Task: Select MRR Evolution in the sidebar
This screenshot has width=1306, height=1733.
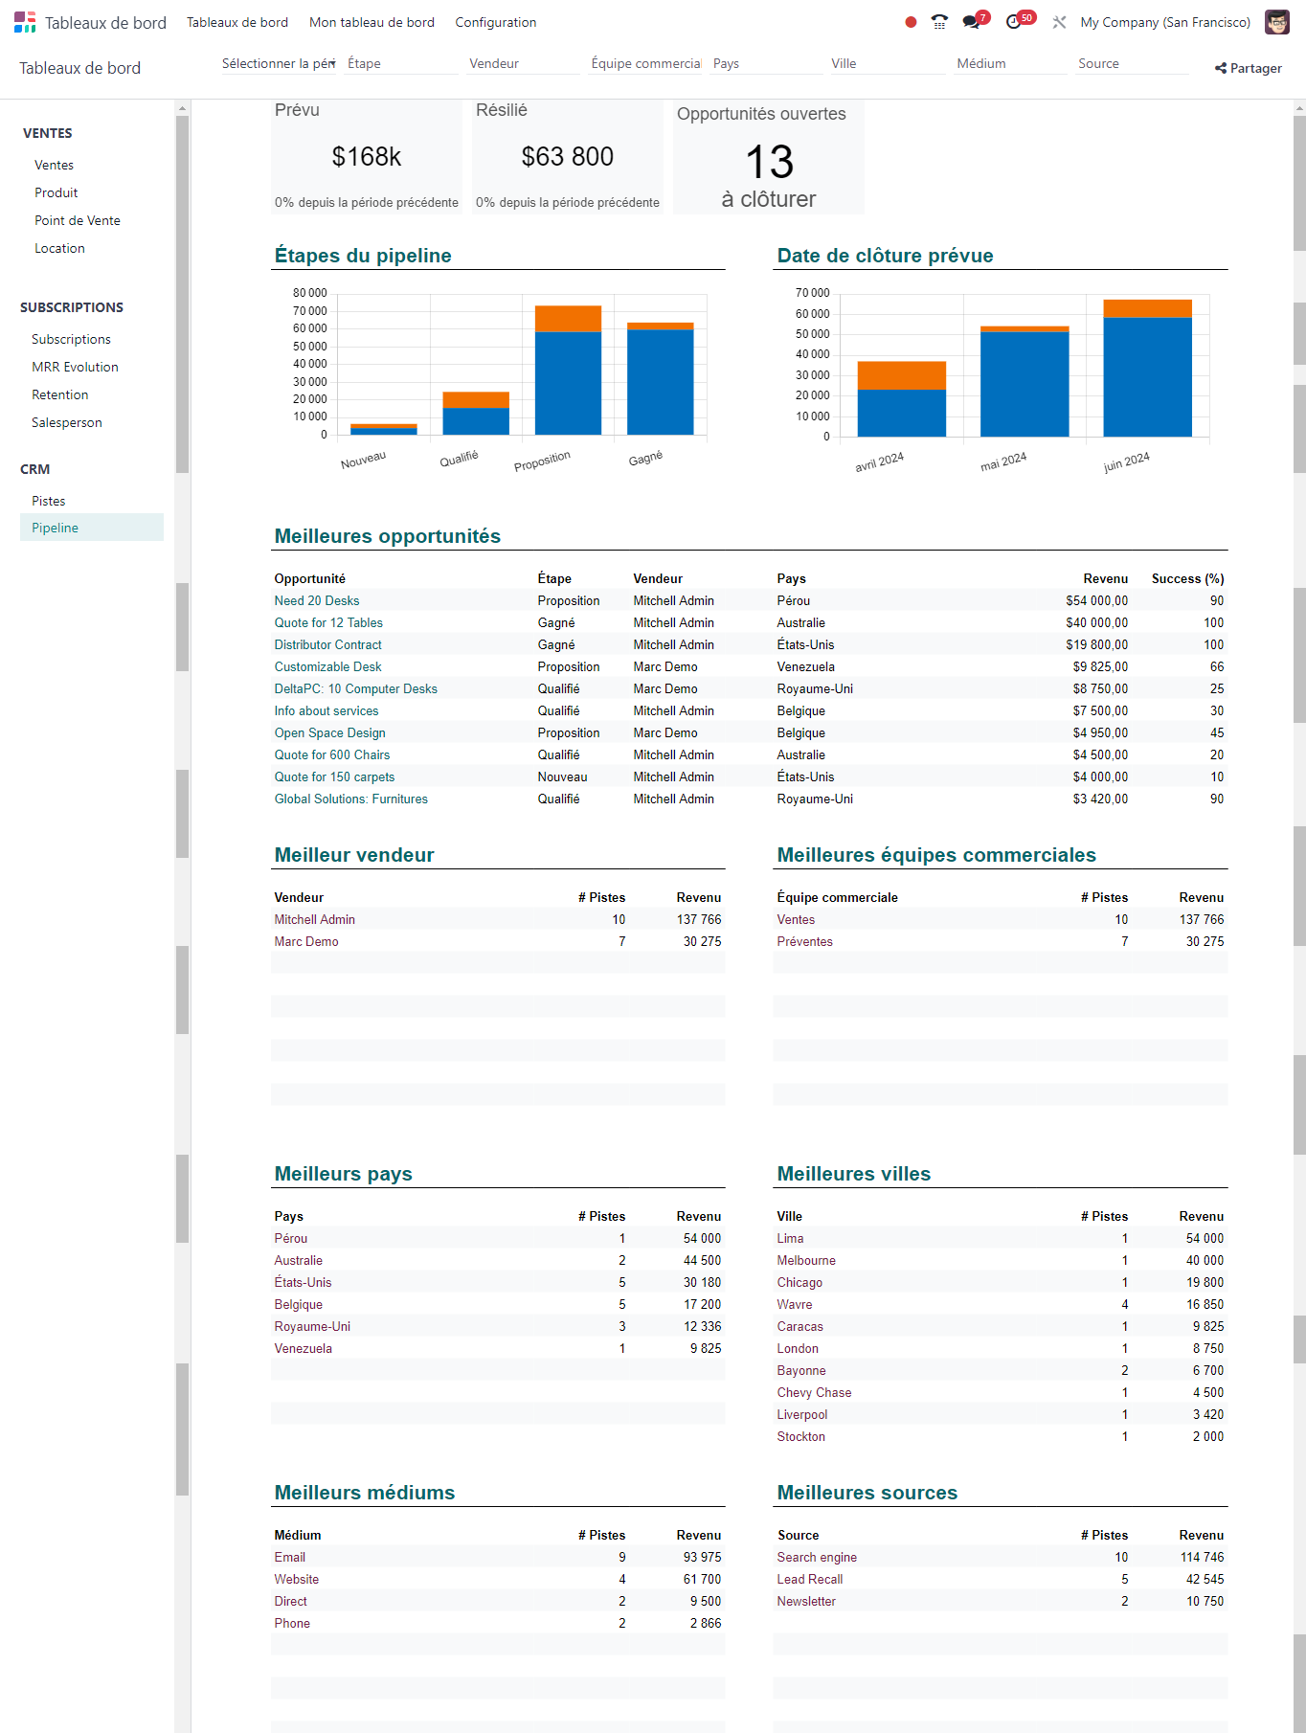Action: click(x=75, y=367)
